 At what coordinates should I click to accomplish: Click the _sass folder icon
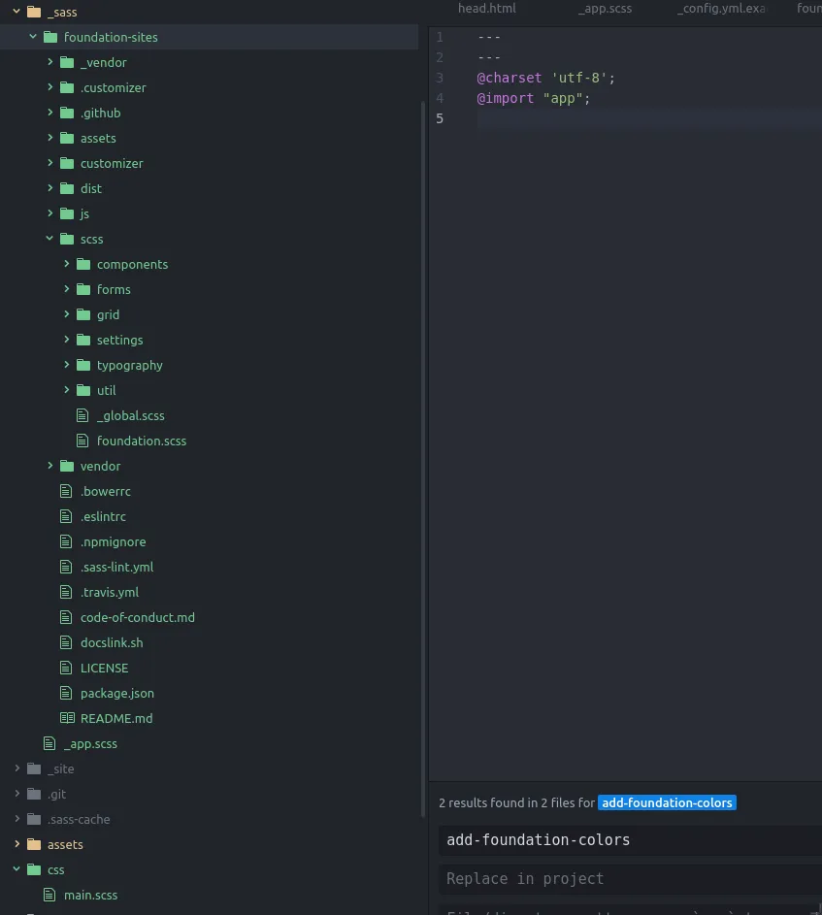[x=34, y=13]
